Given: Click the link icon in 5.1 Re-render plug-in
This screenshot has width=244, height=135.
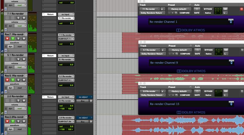Looking at the screenshot, I should point(225,50).
